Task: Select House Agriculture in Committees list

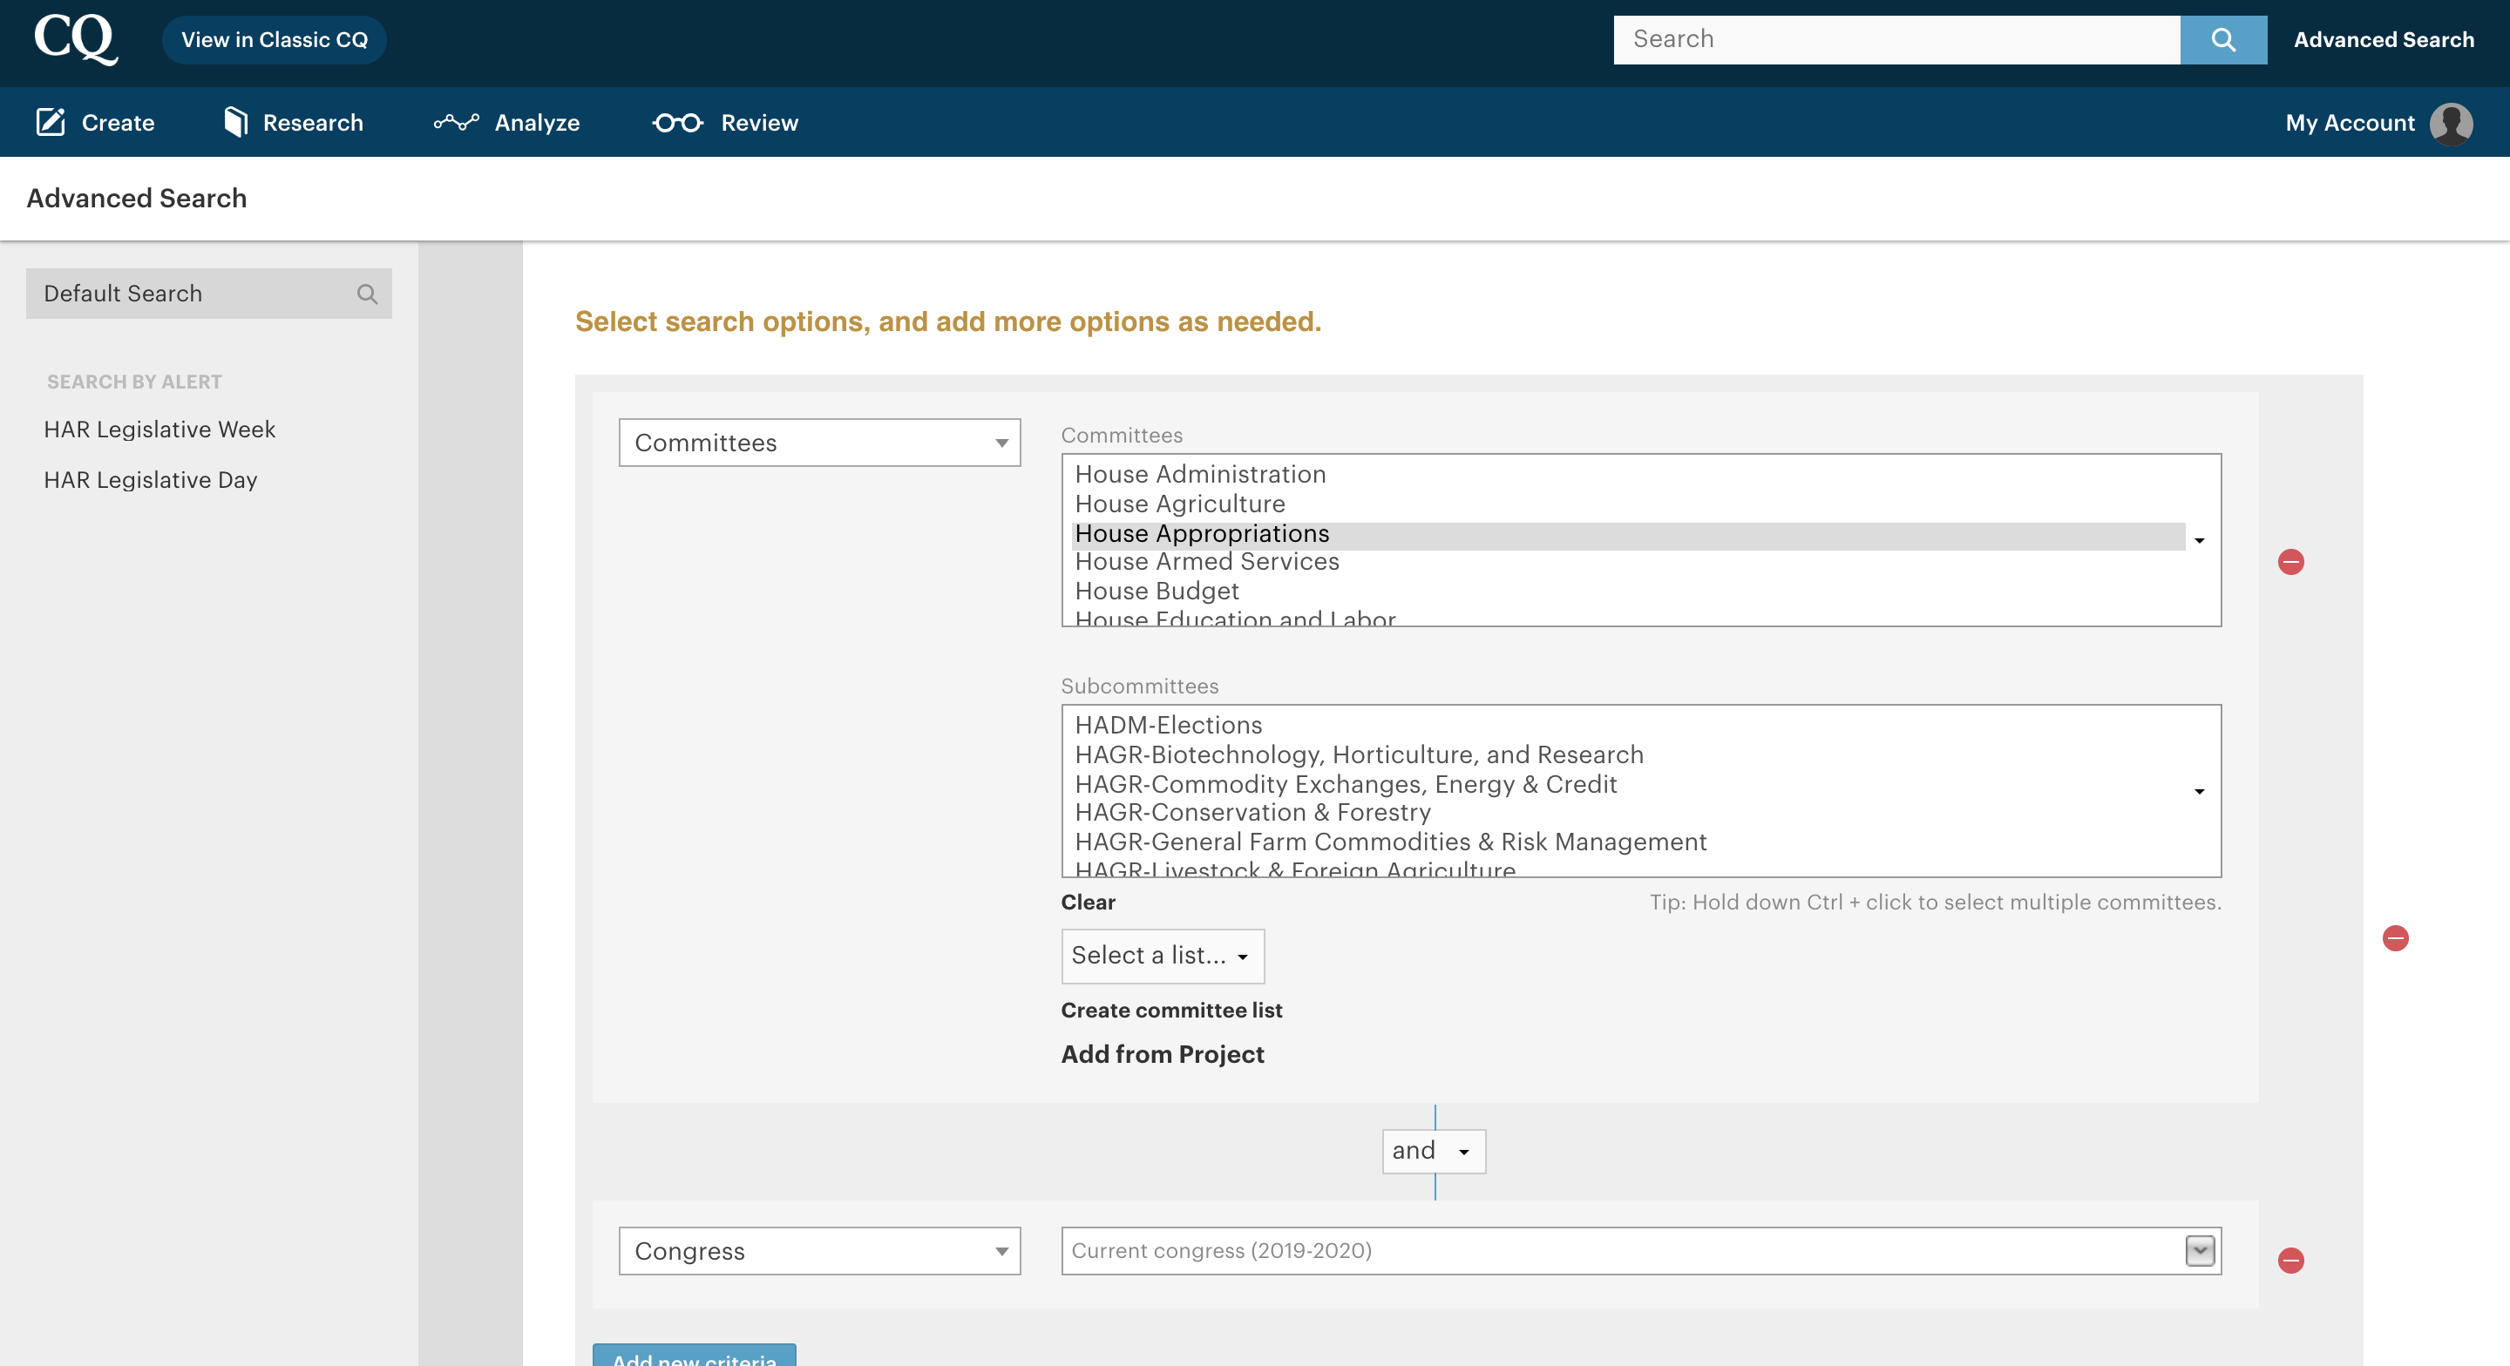Action: 1627,504
